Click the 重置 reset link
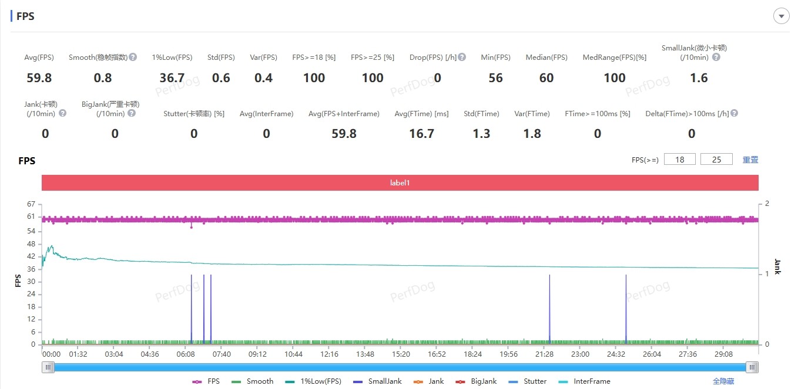The width and height of the screenshot is (798, 389). pyautogui.click(x=750, y=160)
